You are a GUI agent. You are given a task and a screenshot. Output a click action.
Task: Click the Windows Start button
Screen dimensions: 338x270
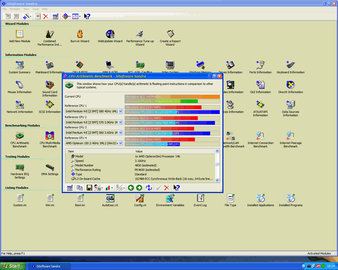(x=13, y=266)
